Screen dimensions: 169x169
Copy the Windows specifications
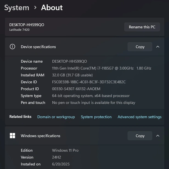[140, 136]
